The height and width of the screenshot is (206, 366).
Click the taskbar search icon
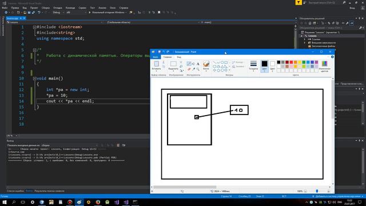click(14, 202)
